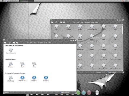
Task: Open Favorites menu in WINDOWS folder window
Action: pos(87,22)
